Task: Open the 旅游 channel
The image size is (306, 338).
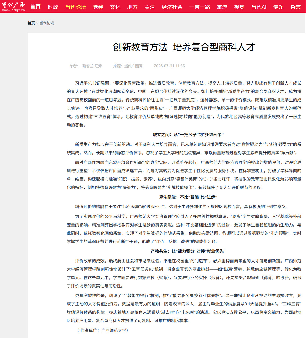Action: (x=222, y=7)
